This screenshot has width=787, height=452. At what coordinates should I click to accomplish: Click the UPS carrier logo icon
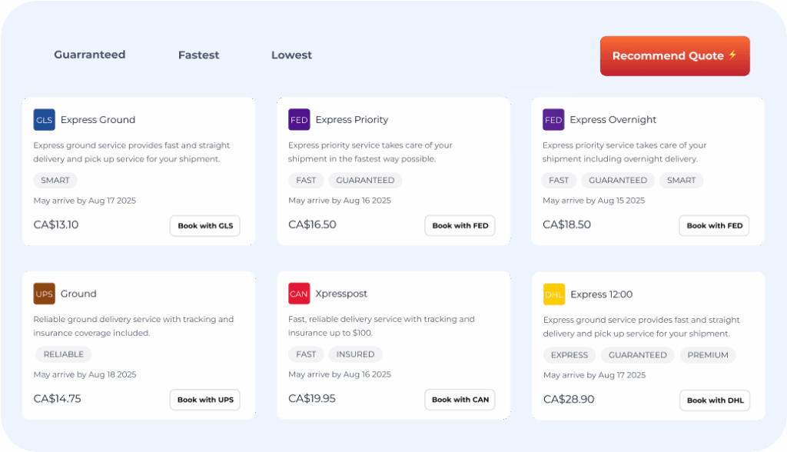coord(45,294)
